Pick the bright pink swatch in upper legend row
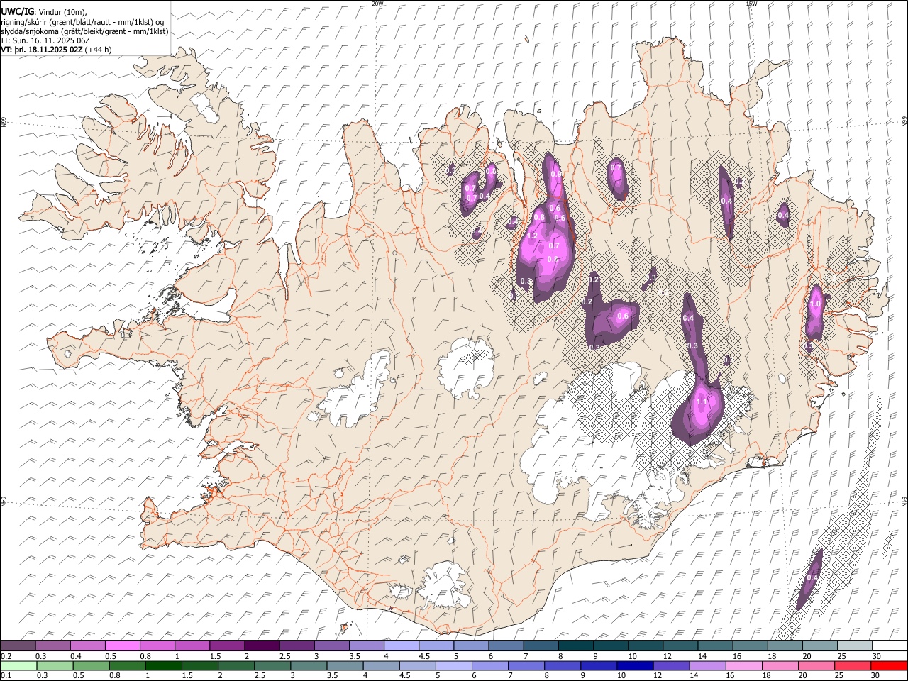 pyautogui.click(x=122, y=646)
